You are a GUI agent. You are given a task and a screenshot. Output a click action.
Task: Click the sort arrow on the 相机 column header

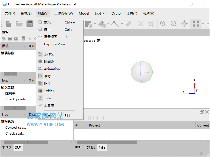pos(24,46)
